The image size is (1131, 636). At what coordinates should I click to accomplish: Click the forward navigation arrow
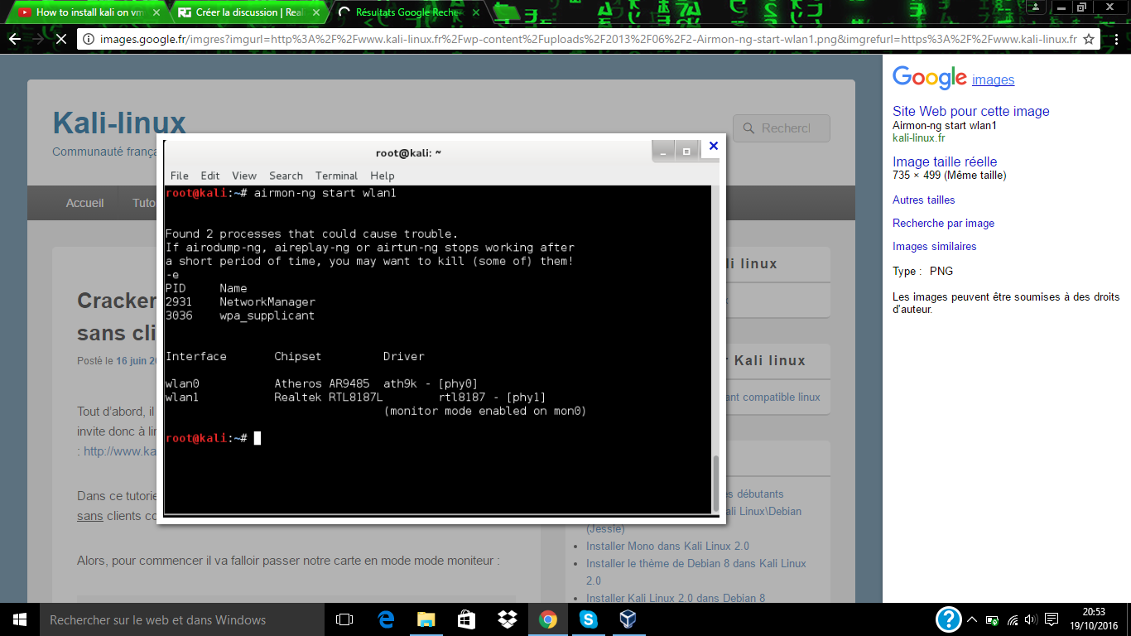(38, 39)
